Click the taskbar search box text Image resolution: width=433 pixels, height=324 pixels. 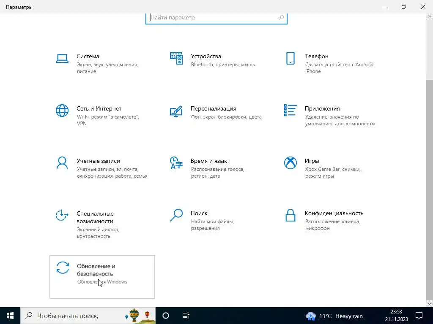coord(68,316)
